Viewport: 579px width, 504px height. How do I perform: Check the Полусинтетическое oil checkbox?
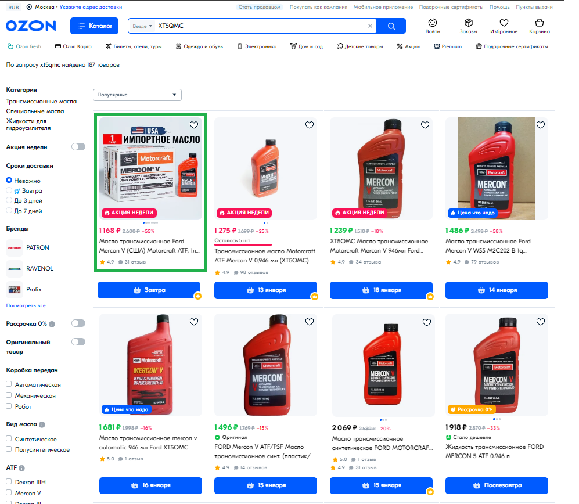click(x=9, y=449)
